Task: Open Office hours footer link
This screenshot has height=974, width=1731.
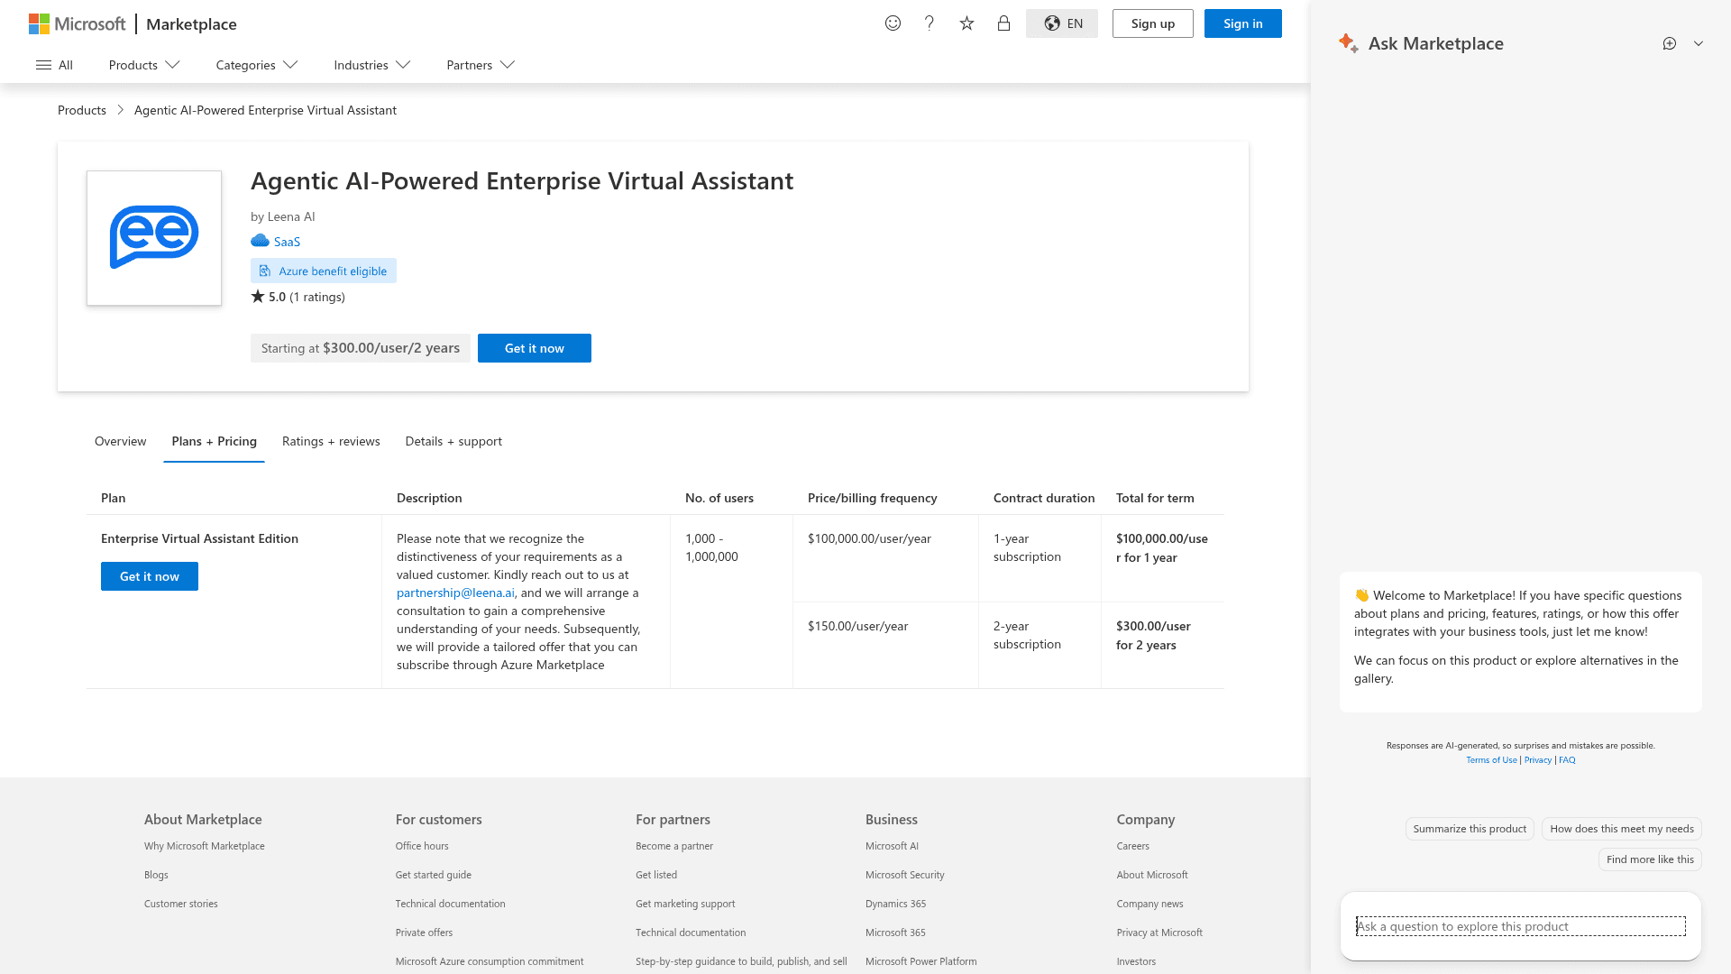Action: 422,846
